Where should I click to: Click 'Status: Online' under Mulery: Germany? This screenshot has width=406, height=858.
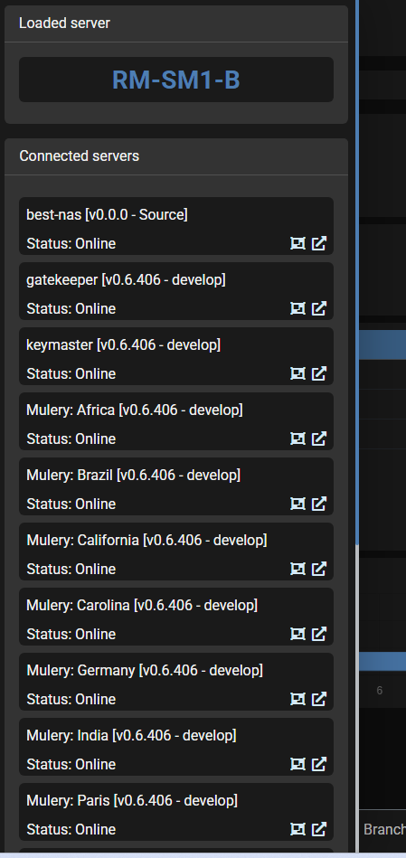click(71, 700)
